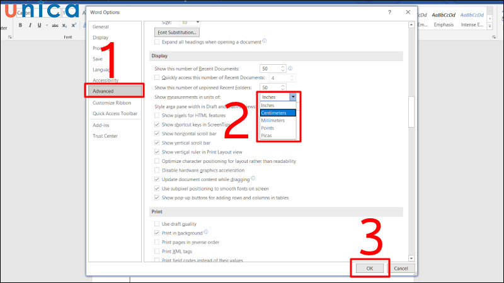Toggle Italic formatting in the ribbon
The width and height of the screenshot is (504, 283).
pyautogui.click(x=30, y=25)
